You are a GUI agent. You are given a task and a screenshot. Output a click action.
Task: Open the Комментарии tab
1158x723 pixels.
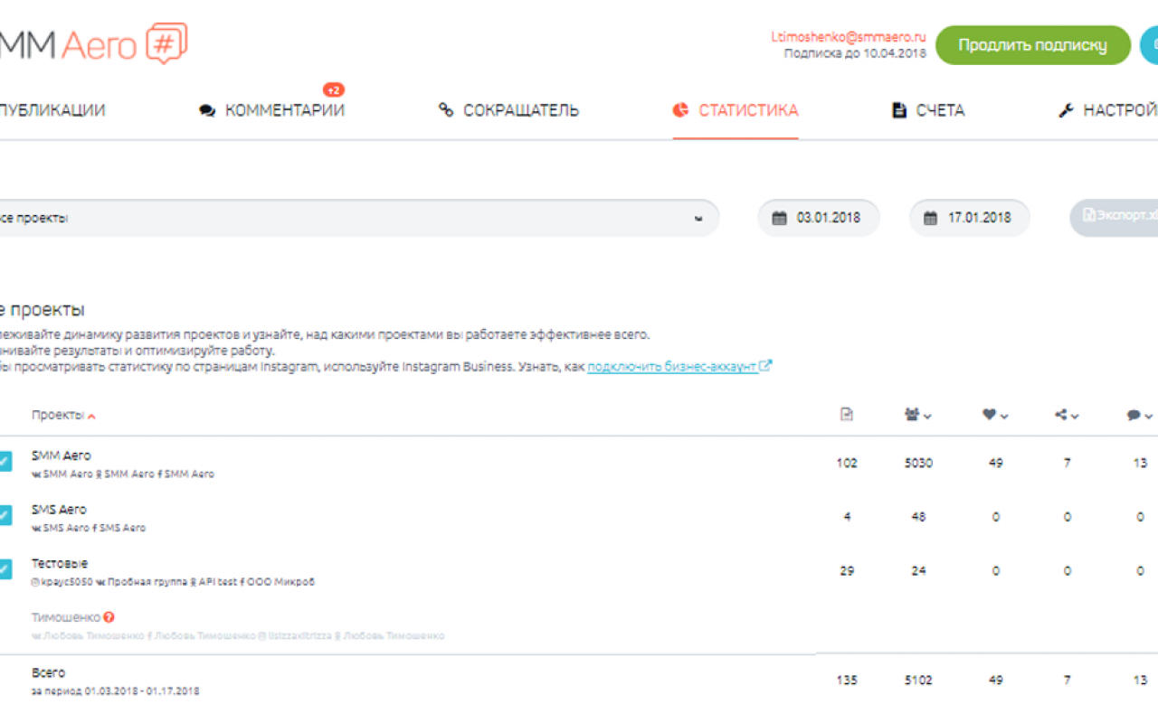tap(272, 111)
